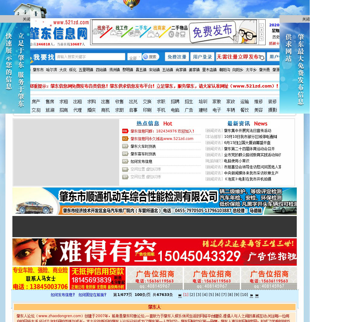Open the 餐饮 category
The image size is (363, 322).
(x=245, y=110)
